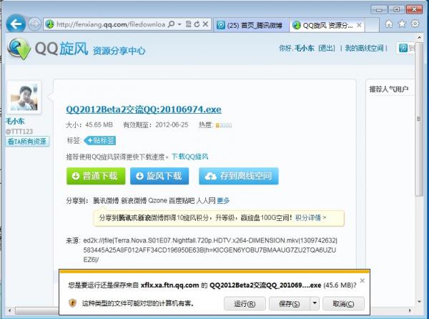Click the 有效期至 2012-06-25 text
429x319 pixels.
(156, 125)
